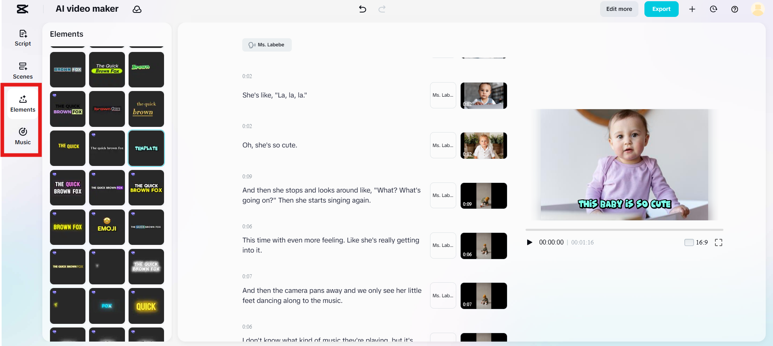The width and height of the screenshot is (773, 346).
Task: Export the video
Action: [x=661, y=9]
